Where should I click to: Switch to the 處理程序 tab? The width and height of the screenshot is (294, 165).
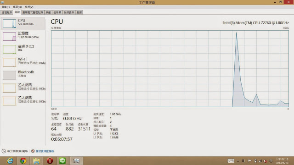7,12
